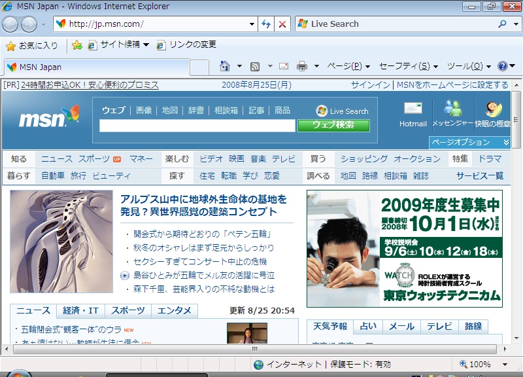
Task: Open the Live Search provider dropdown arrow
Action: [516, 24]
